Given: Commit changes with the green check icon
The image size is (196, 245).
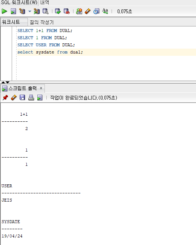Looking at the screenshot, I should [x=58, y=11].
